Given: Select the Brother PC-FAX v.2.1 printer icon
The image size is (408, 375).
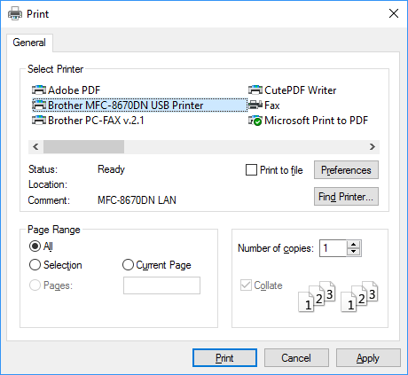Looking at the screenshot, I should [x=39, y=121].
